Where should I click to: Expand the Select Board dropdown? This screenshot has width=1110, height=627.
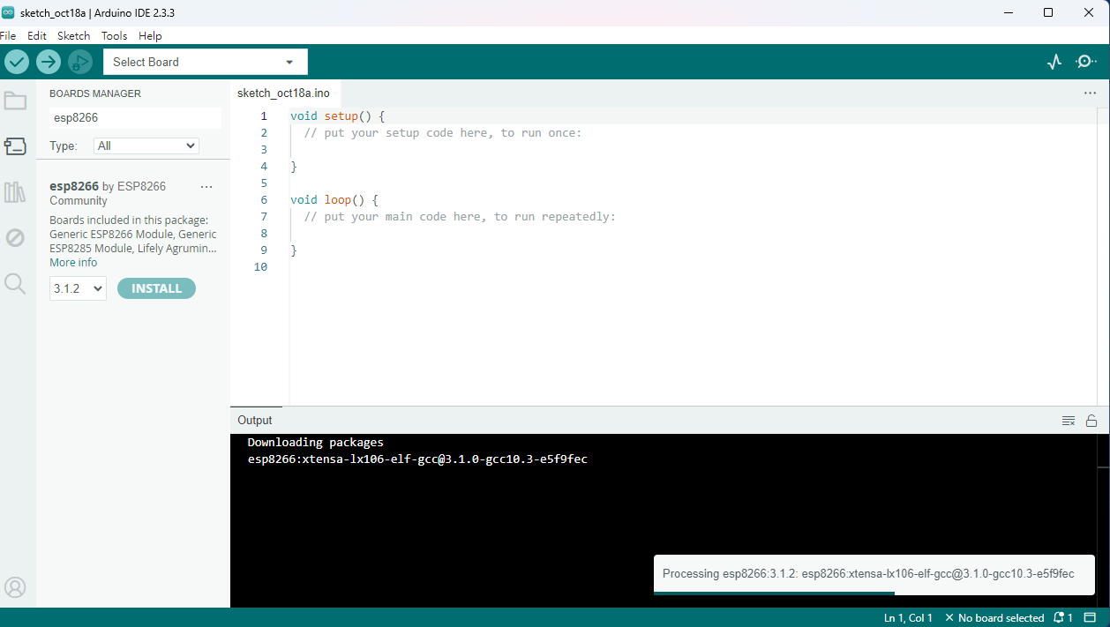click(205, 62)
